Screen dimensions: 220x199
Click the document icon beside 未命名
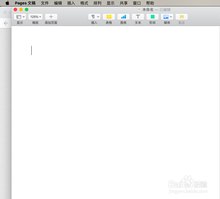click(139, 10)
